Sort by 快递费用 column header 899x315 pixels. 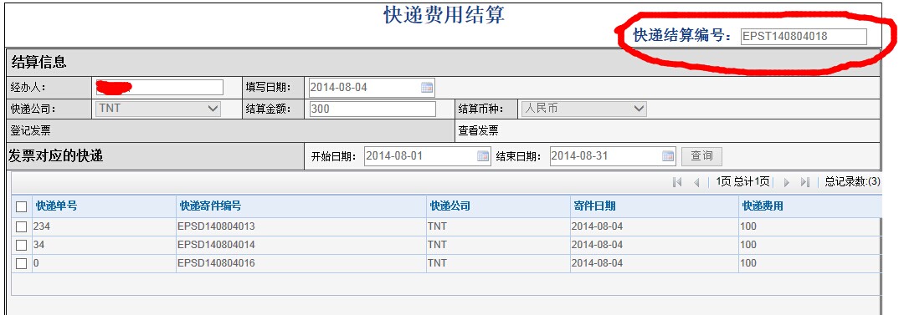tap(763, 206)
